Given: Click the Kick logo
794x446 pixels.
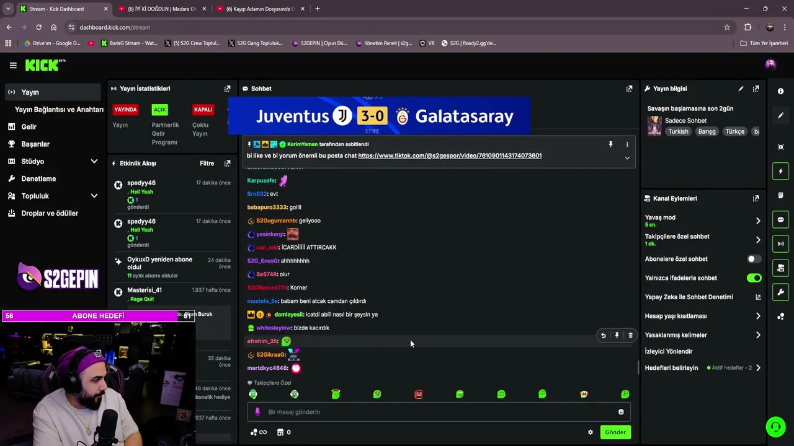Looking at the screenshot, I should click(x=45, y=65).
